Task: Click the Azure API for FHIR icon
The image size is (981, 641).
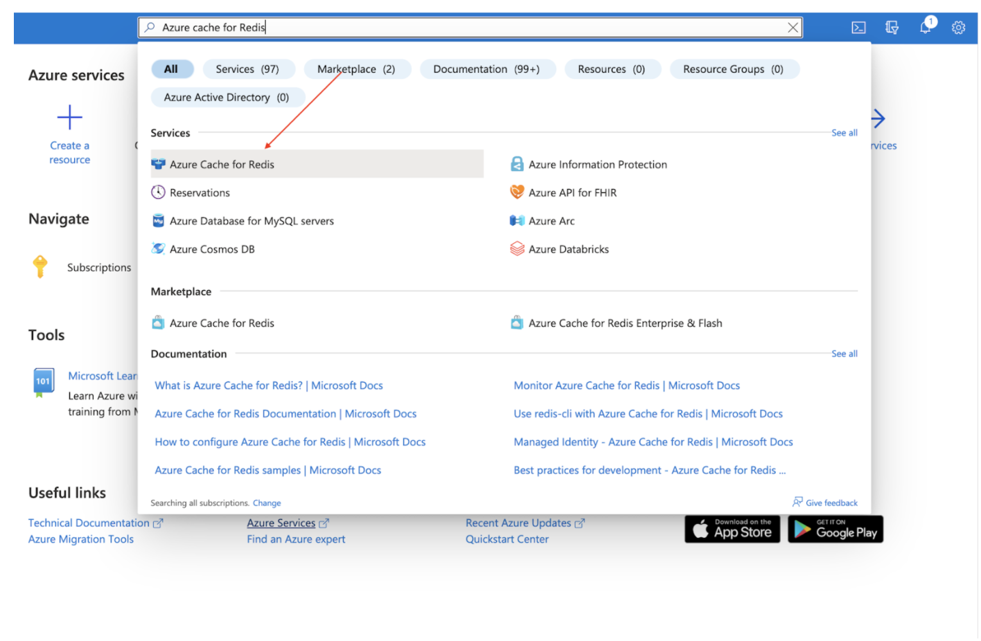Action: coord(517,192)
